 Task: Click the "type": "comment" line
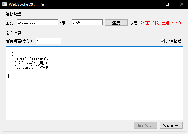[32, 59]
